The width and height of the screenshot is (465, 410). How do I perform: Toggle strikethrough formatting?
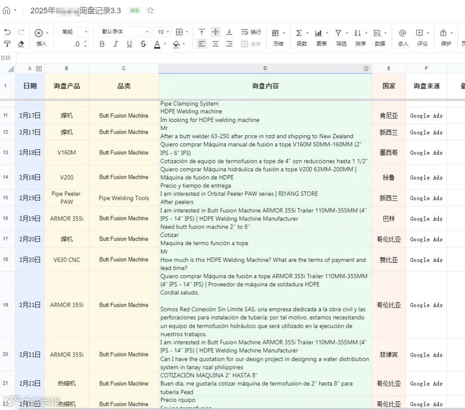143,44
